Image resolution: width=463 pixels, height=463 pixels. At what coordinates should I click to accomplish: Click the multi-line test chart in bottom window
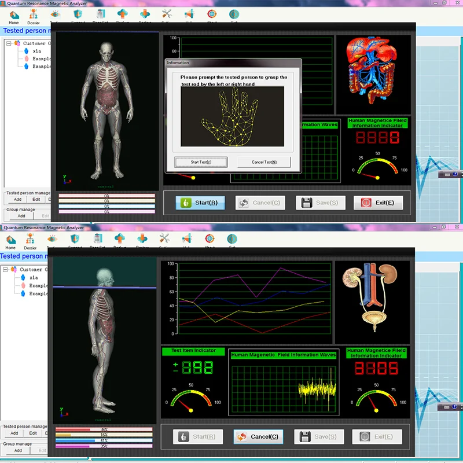point(255,299)
